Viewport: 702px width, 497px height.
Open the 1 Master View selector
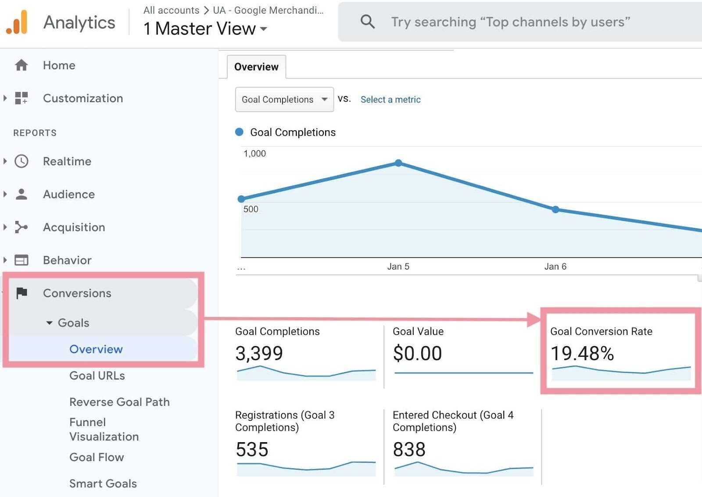(205, 29)
